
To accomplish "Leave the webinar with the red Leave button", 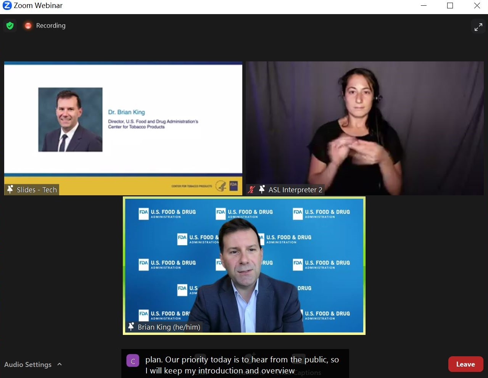I will point(465,364).
